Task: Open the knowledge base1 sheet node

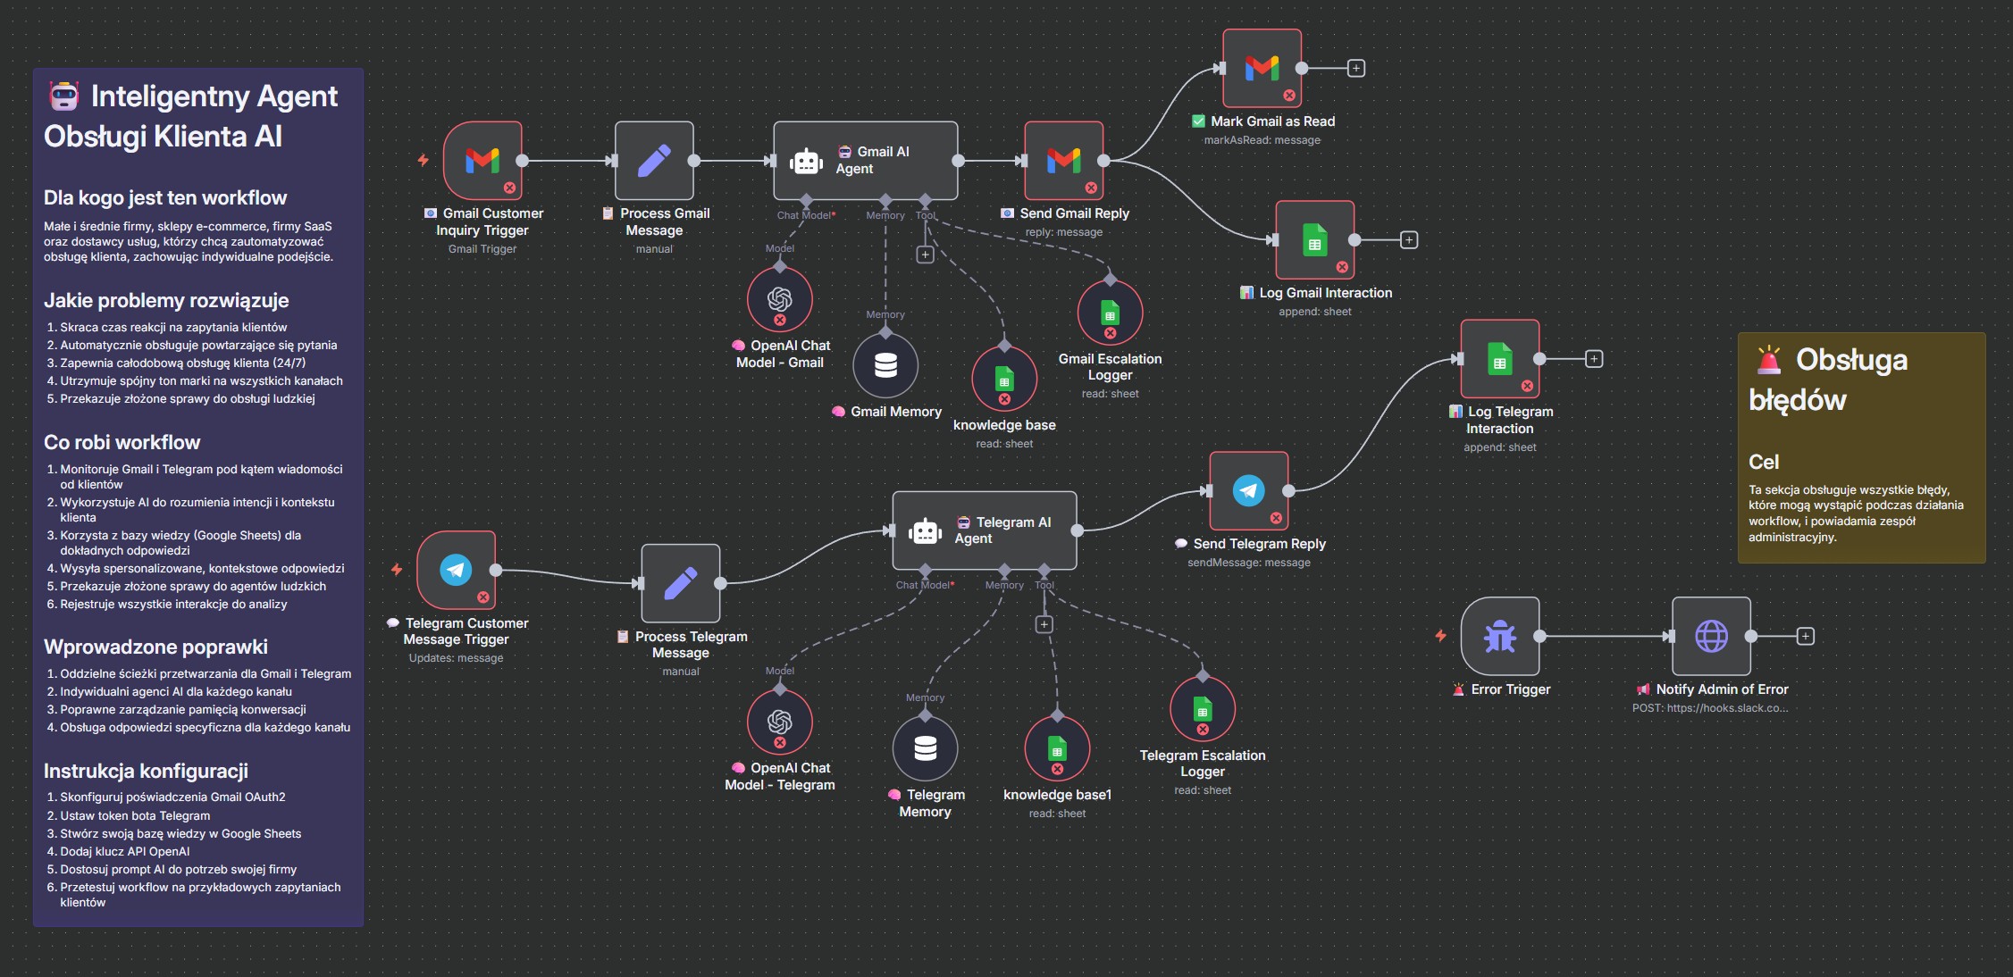Action: tap(1057, 748)
